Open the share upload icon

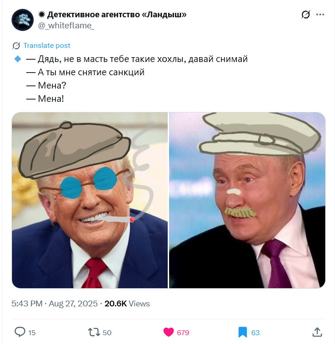click(317, 332)
